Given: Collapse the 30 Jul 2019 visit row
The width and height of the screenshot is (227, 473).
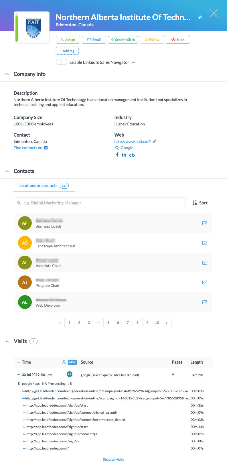Looking at the screenshot, I should pos(19,375).
